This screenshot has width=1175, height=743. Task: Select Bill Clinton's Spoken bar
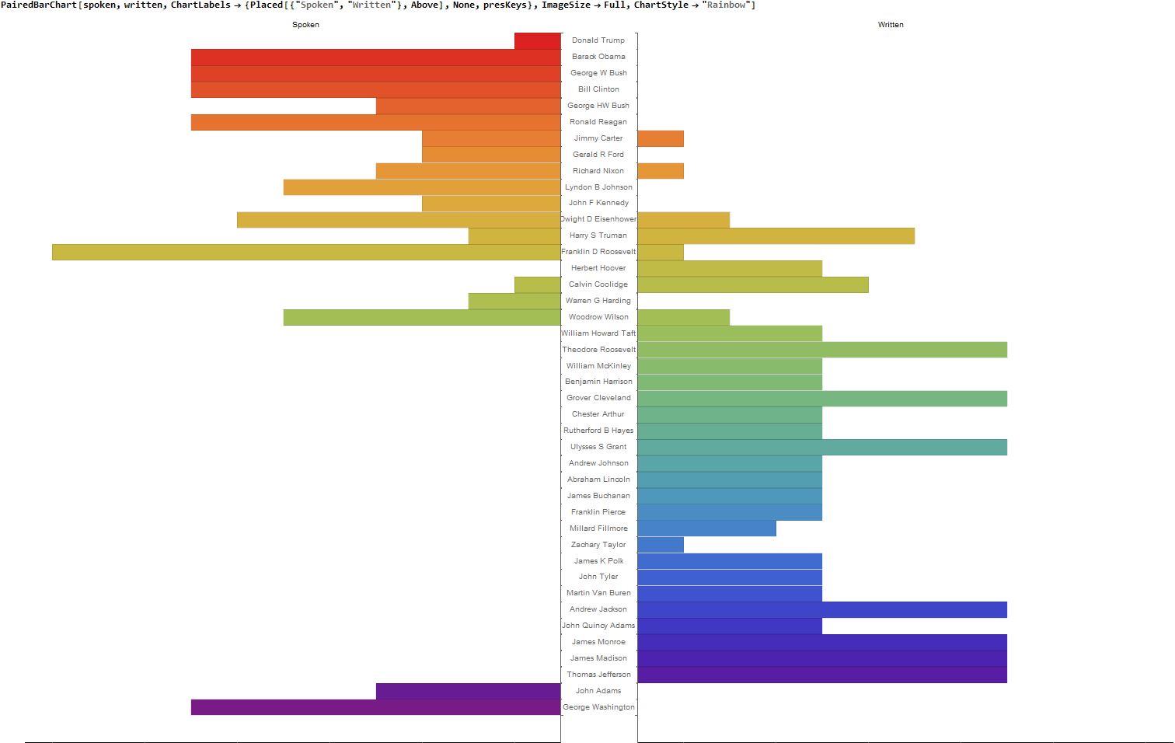coord(376,89)
